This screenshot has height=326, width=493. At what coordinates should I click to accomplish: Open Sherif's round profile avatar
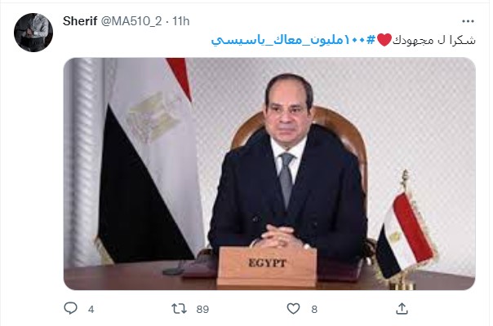click(33, 33)
